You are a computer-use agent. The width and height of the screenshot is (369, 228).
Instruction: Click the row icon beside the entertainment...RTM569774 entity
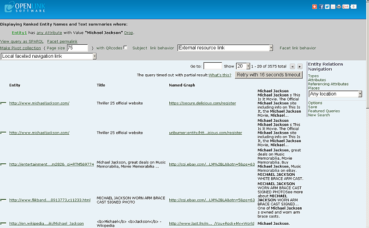[3, 164]
